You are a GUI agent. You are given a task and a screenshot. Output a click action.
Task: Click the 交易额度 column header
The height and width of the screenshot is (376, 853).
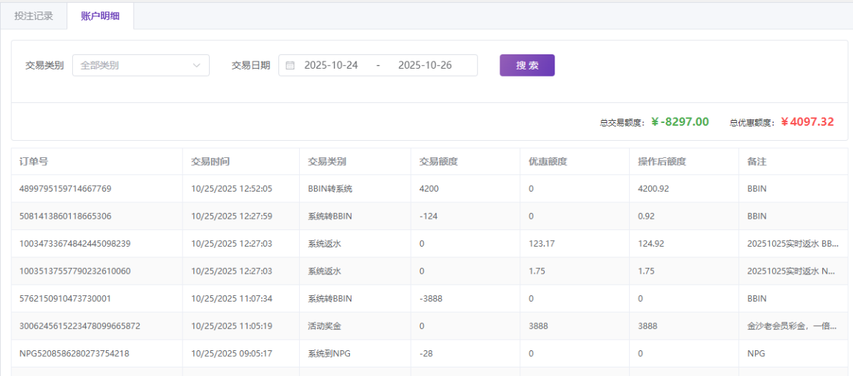tap(439, 162)
